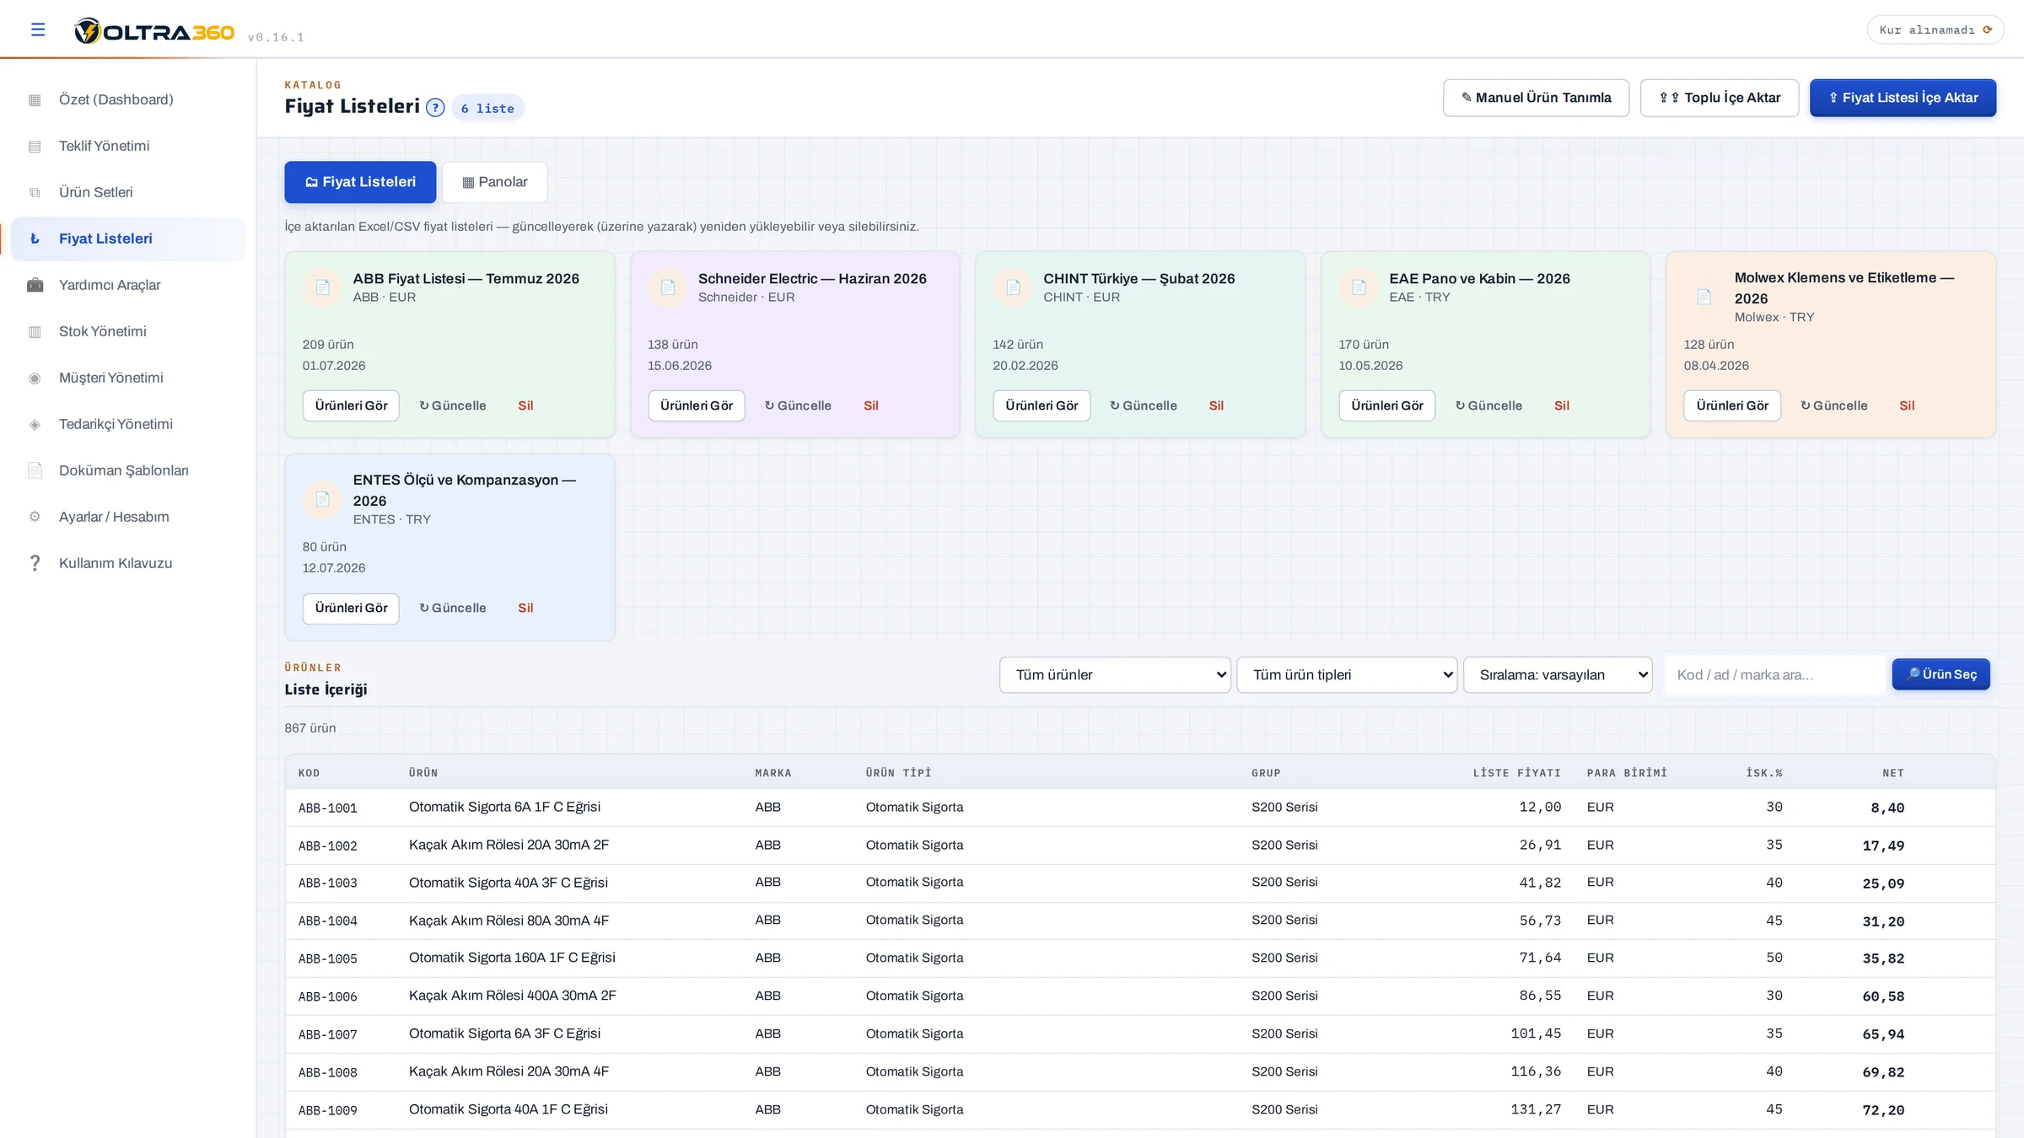Screen dimensions: 2024x1138
Task: Open the Tüm ürünler filter dropdown
Action: click(x=1115, y=674)
